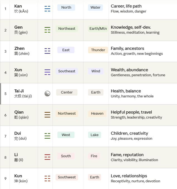Click the Tai Ji yin-yang icon
177x189 pixels.
tap(47, 94)
